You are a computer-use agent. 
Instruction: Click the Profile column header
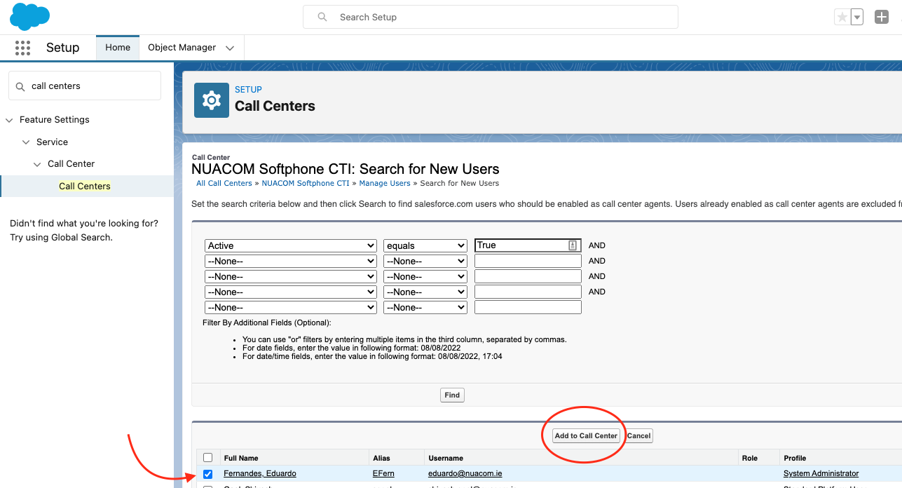click(x=795, y=459)
